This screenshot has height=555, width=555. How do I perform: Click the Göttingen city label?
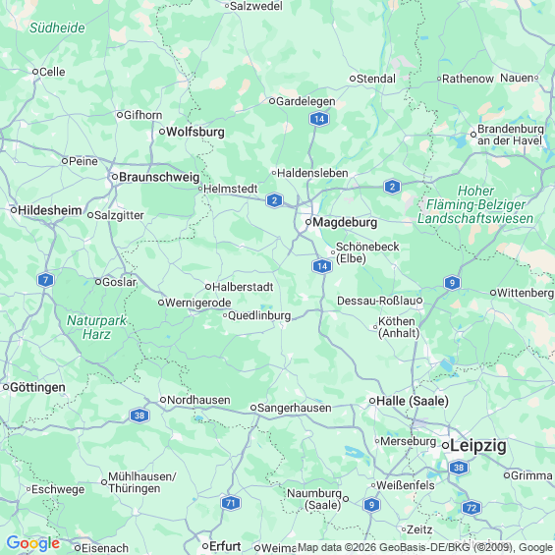[x=37, y=387]
